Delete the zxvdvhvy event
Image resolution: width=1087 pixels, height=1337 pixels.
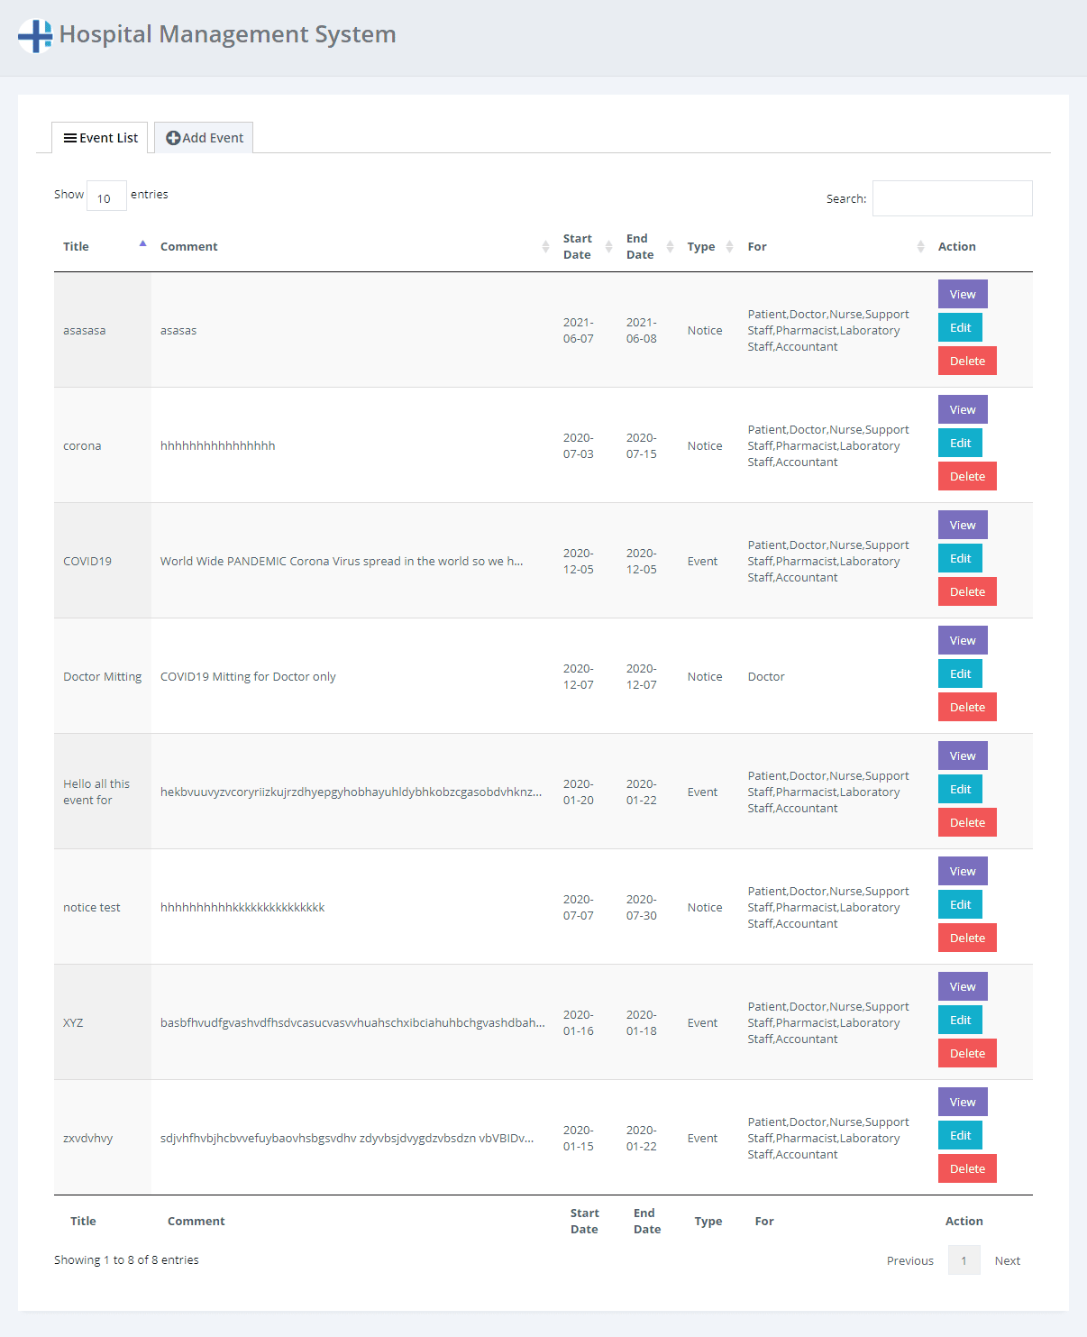pyautogui.click(x=966, y=1168)
